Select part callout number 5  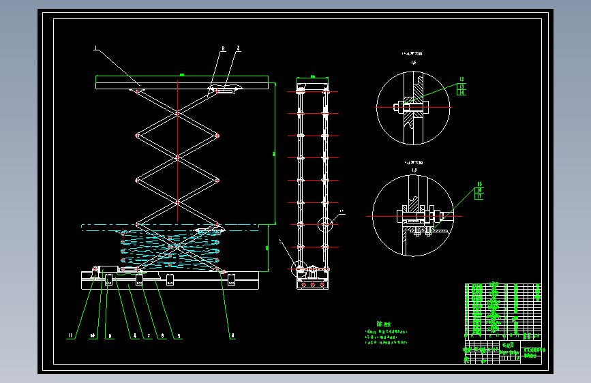179,336
